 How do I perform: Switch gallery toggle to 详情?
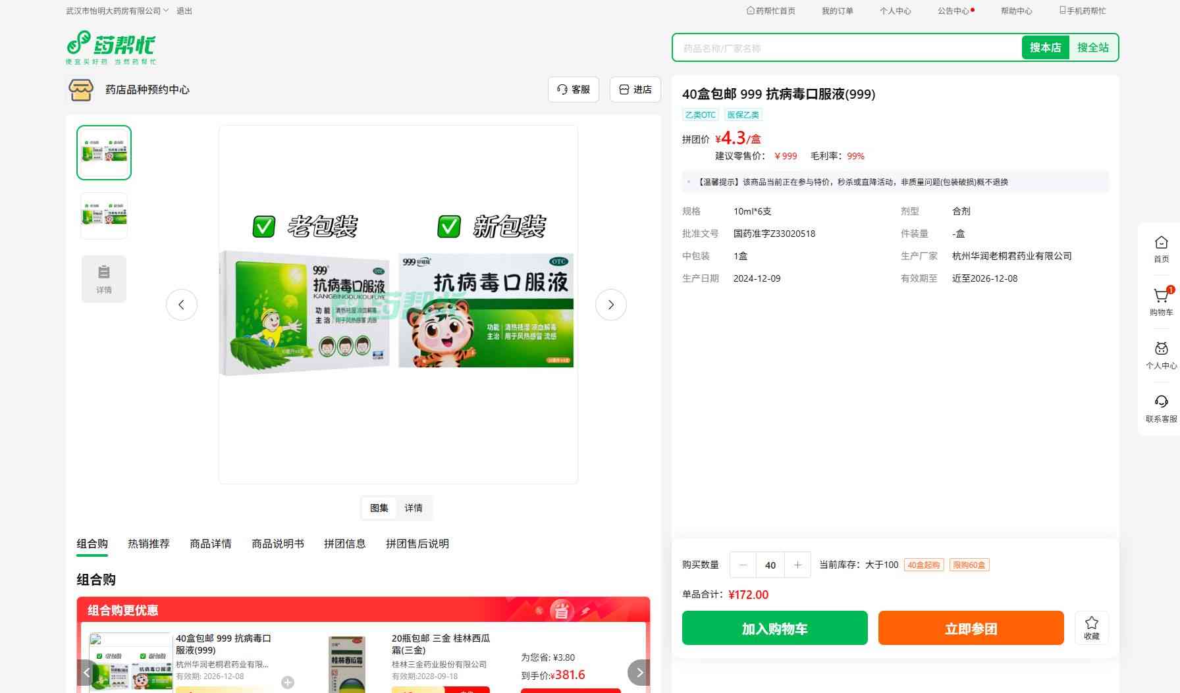(x=414, y=508)
